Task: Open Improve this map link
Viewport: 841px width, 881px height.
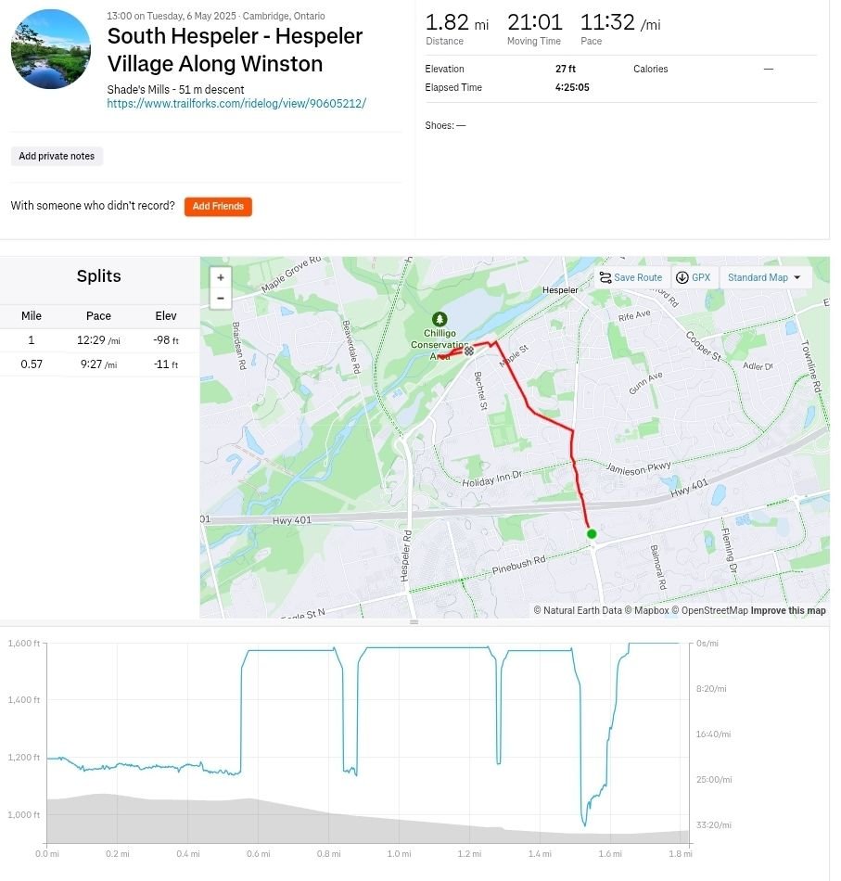Action: tap(788, 611)
